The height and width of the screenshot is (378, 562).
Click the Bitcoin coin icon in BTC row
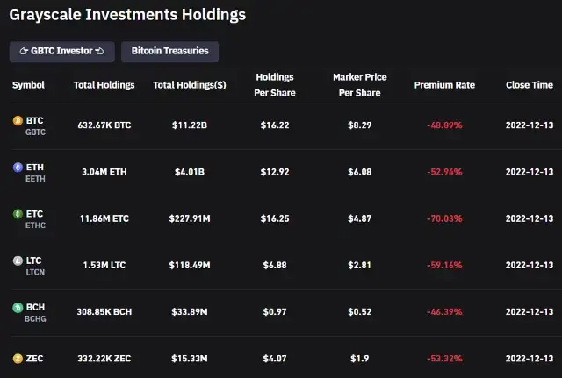(x=18, y=121)
